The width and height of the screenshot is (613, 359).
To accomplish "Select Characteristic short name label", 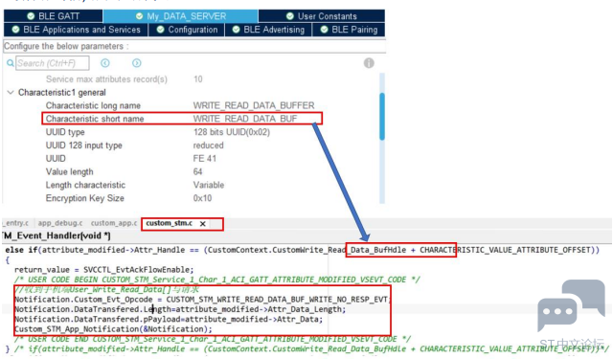I will pos(95,119).
